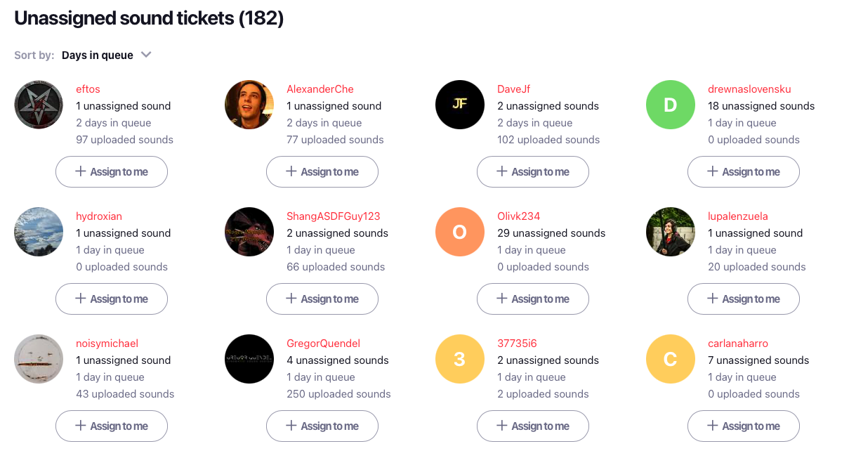
Task: Assign DaveJf's 2 sounds to me
Action: 533,172
